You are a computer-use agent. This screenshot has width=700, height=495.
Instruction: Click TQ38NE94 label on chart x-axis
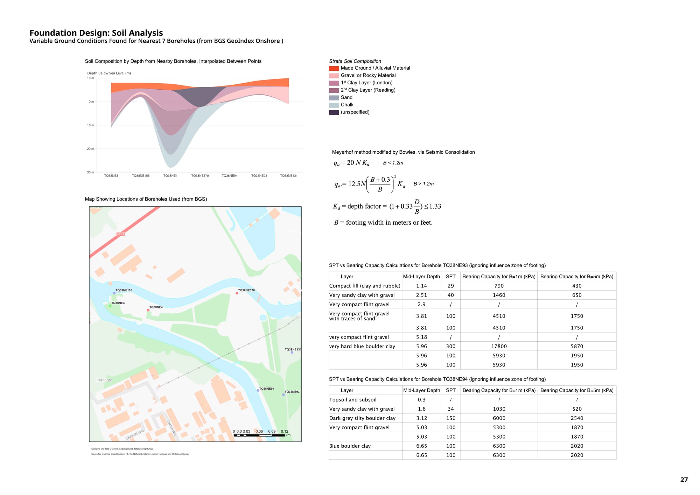(x=230, y=176)
